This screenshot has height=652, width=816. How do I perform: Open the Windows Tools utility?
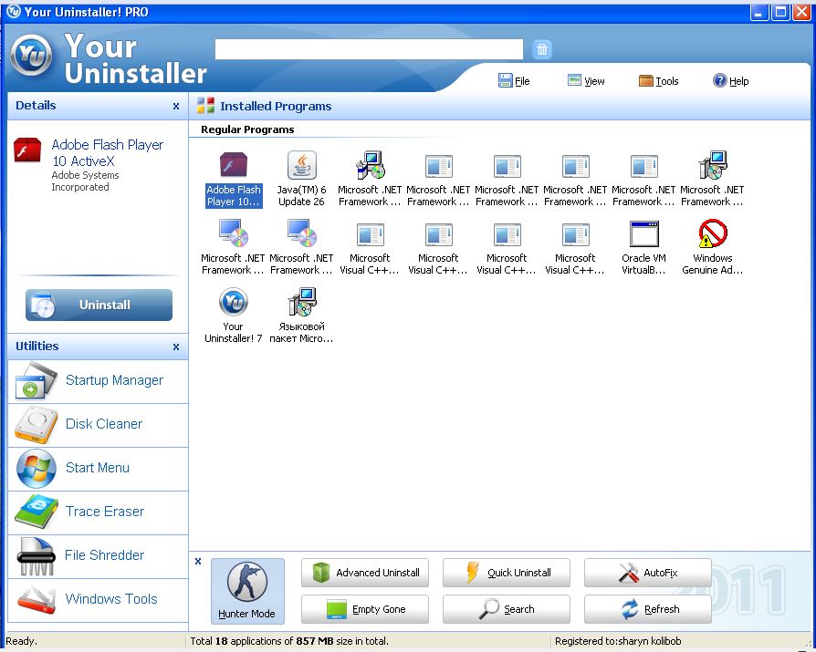tap(98, 599)
